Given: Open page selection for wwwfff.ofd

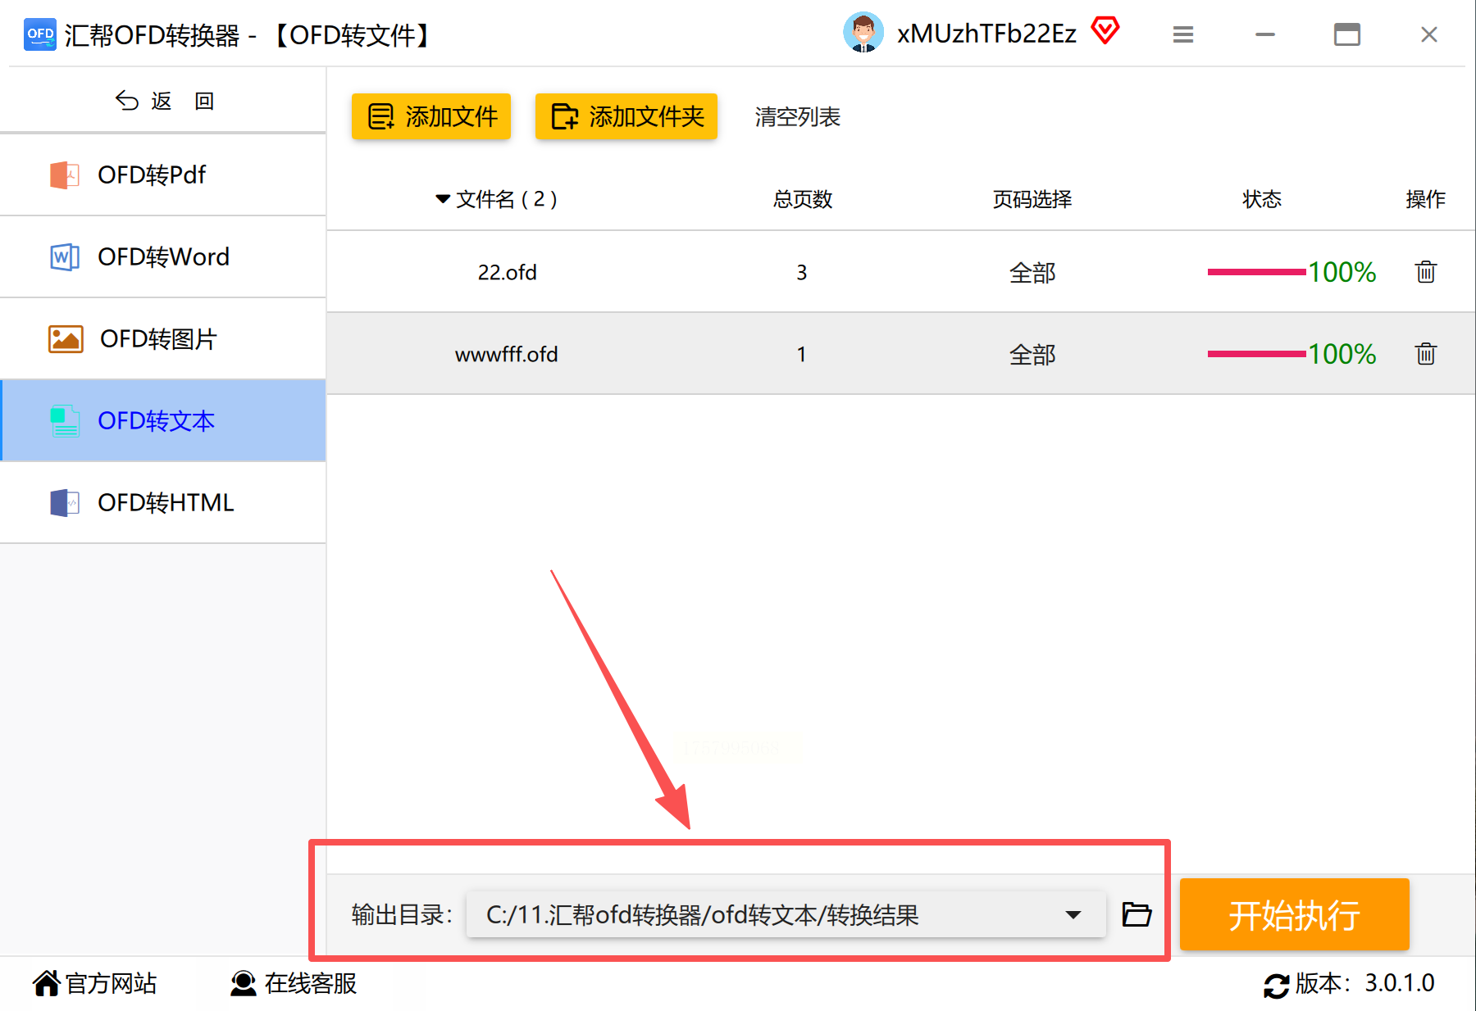Looking at the screenshot, I should (x=1032, y=354).
